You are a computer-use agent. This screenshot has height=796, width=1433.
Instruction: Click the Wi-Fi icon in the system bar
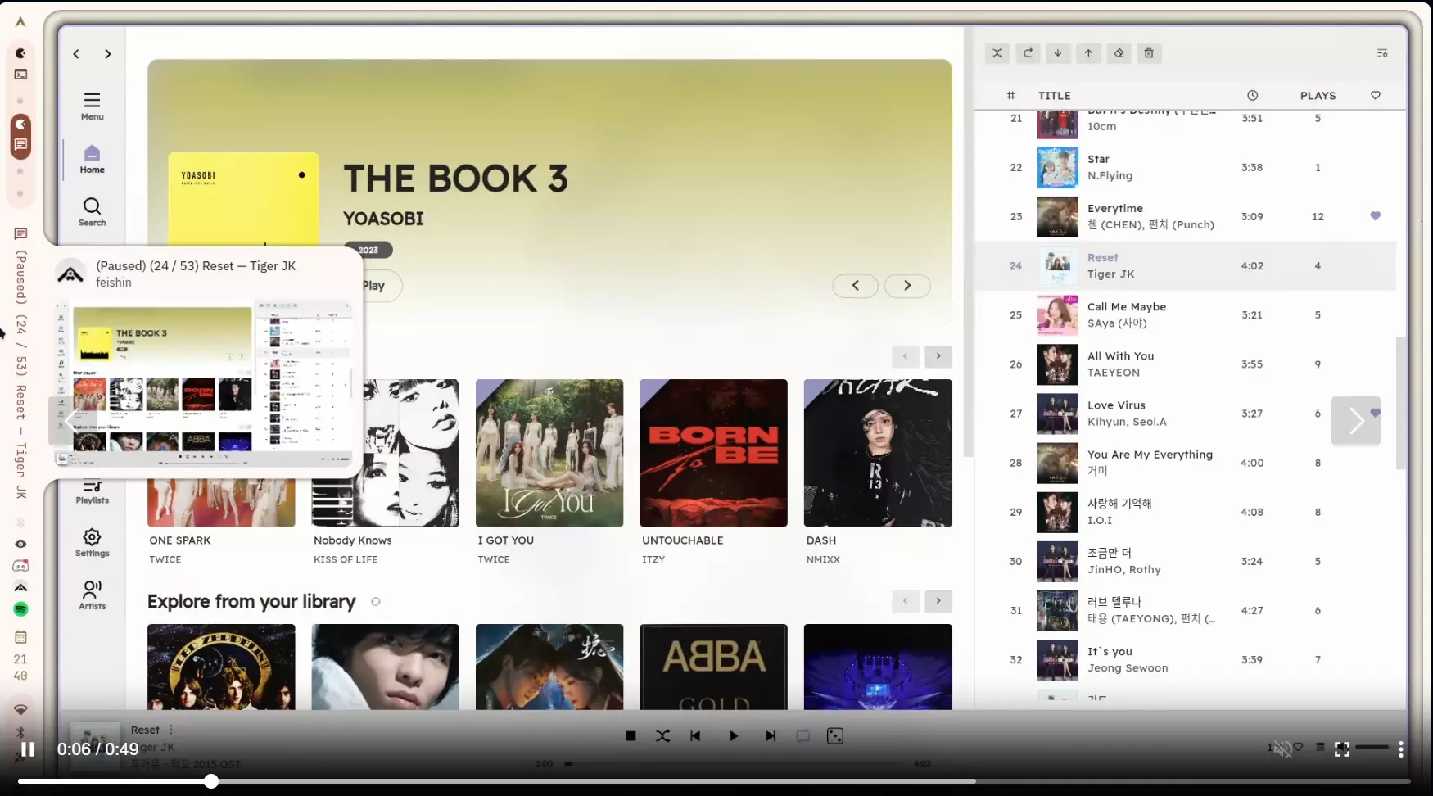(20, 709)
